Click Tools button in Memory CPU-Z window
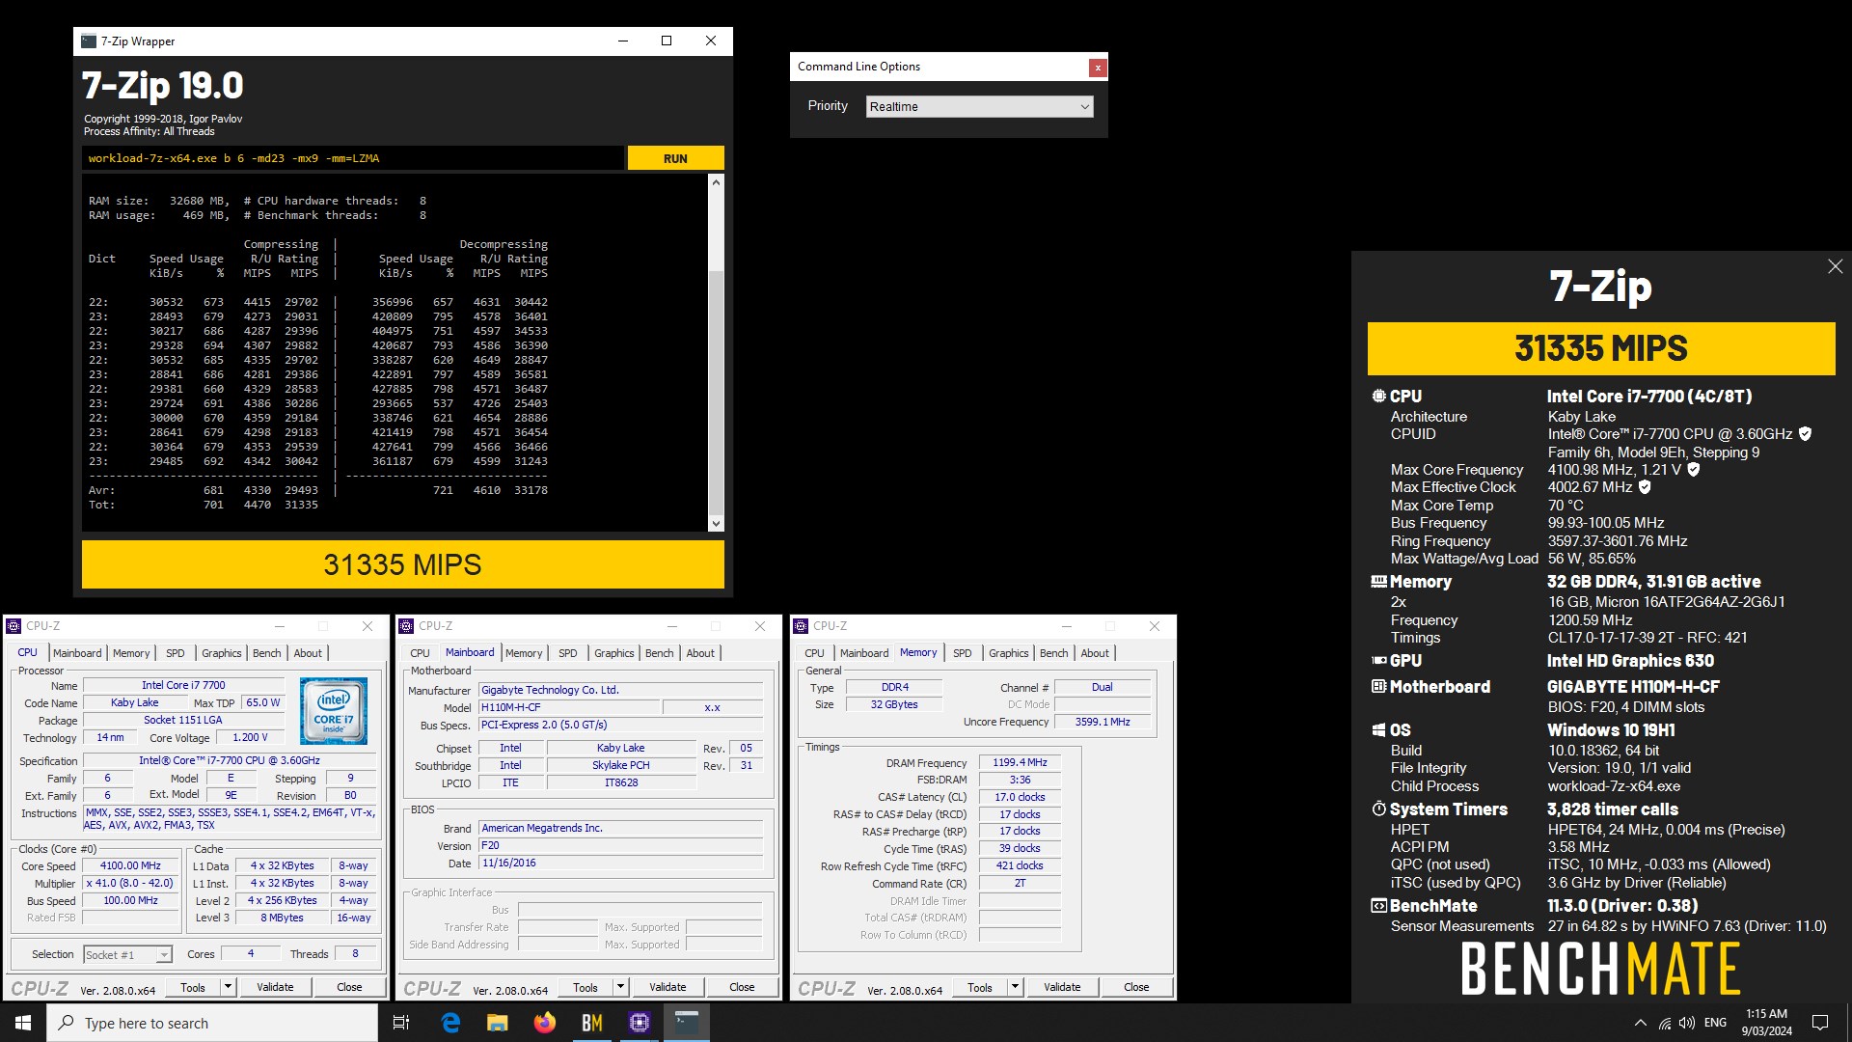This screenshot has height=1042, width=1852. pyautogui.click(x=980, y=987)
